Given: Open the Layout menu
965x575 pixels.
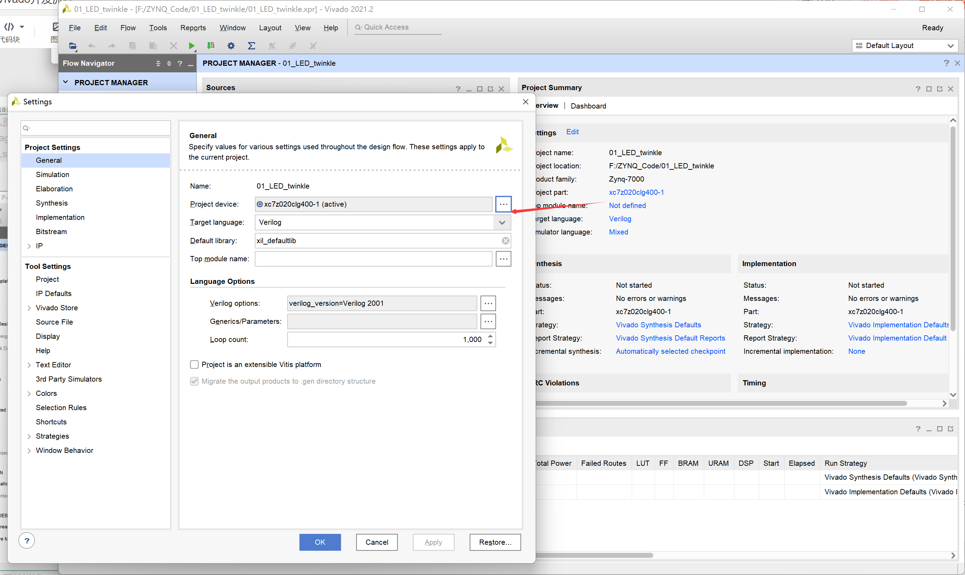Looking at the screenshot, I should click(270, 28).
